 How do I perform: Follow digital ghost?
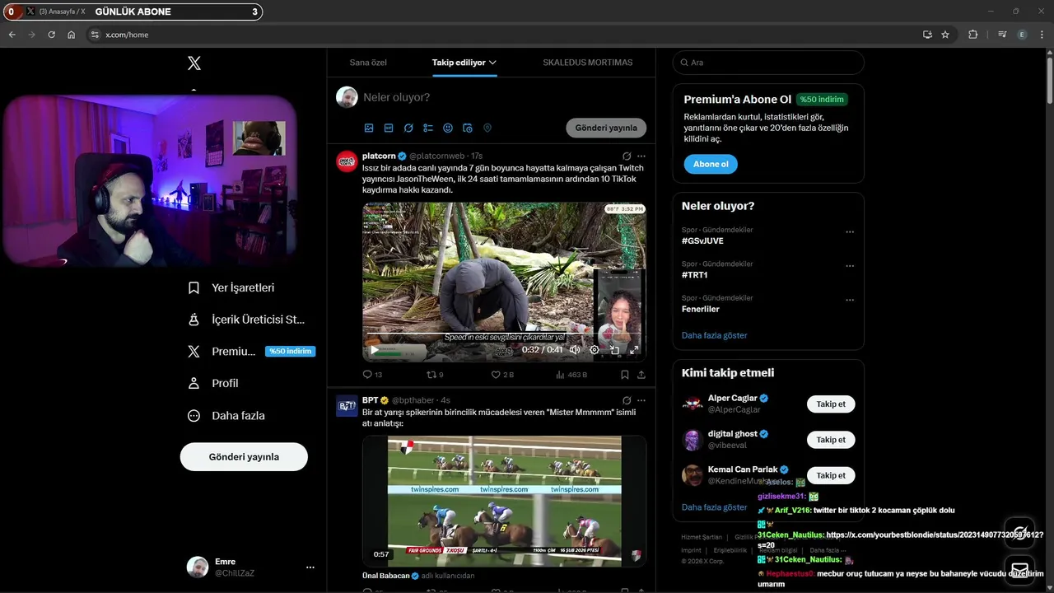click(831, 440)
